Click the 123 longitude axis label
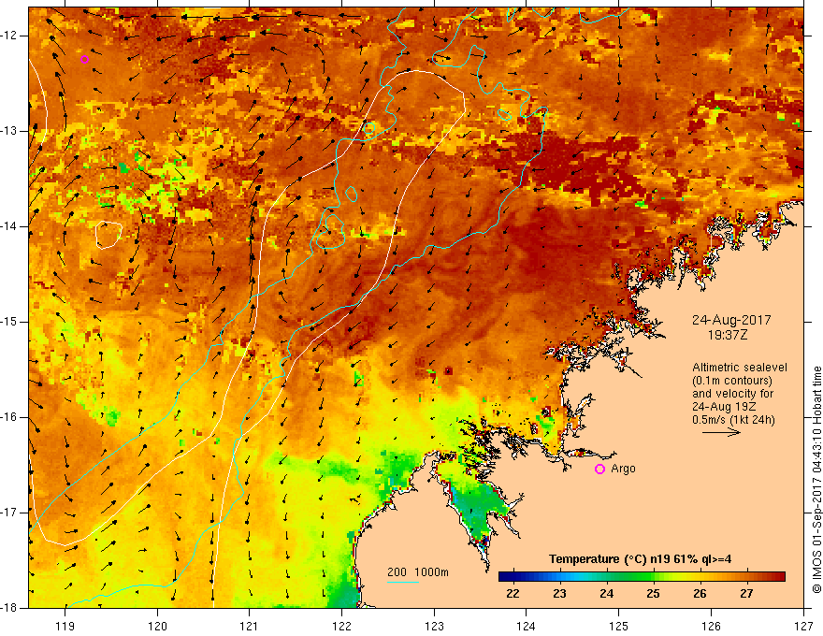The image size is (823, 636). pos(434,626)
